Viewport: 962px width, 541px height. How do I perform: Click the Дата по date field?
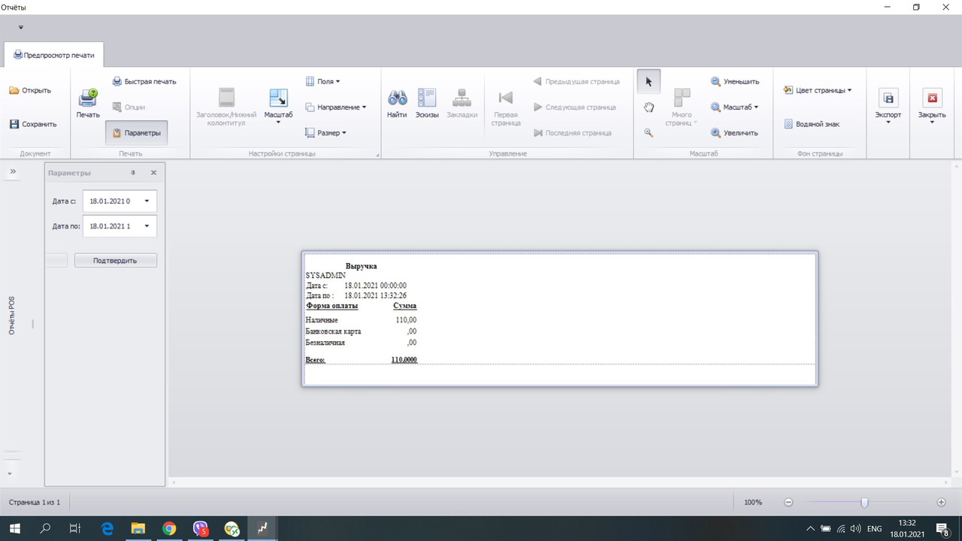119,225
